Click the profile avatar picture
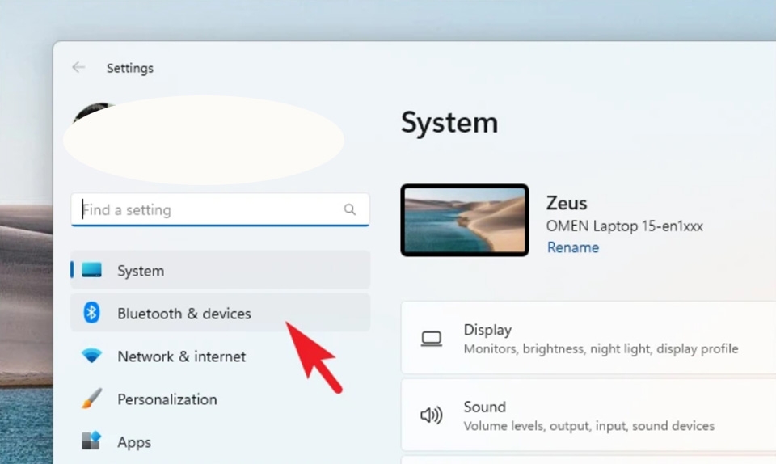Image resolution: width=776 pixels, height=464 pixels. point(94,113)
